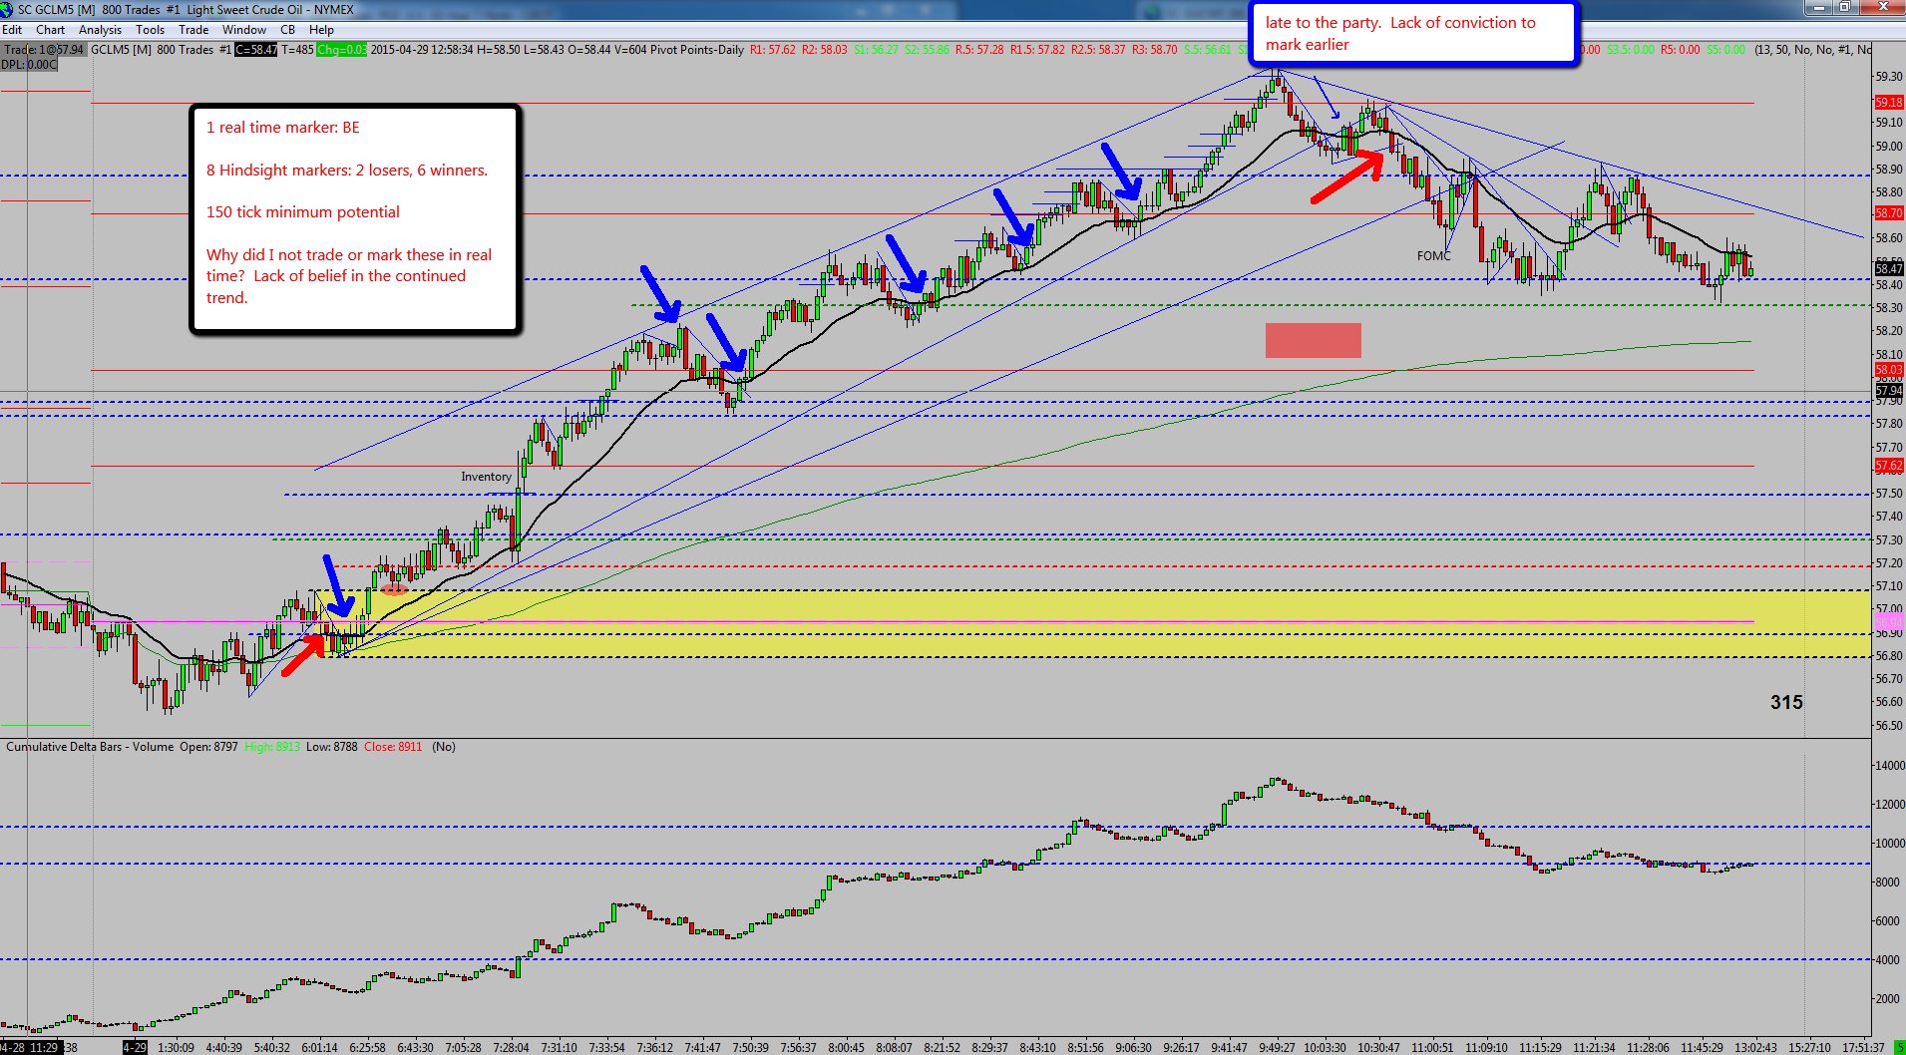Viewport: 1906px width, 1055px height.
Task: Click the black 58.47 last-price axis marker
Action: 1889,268
